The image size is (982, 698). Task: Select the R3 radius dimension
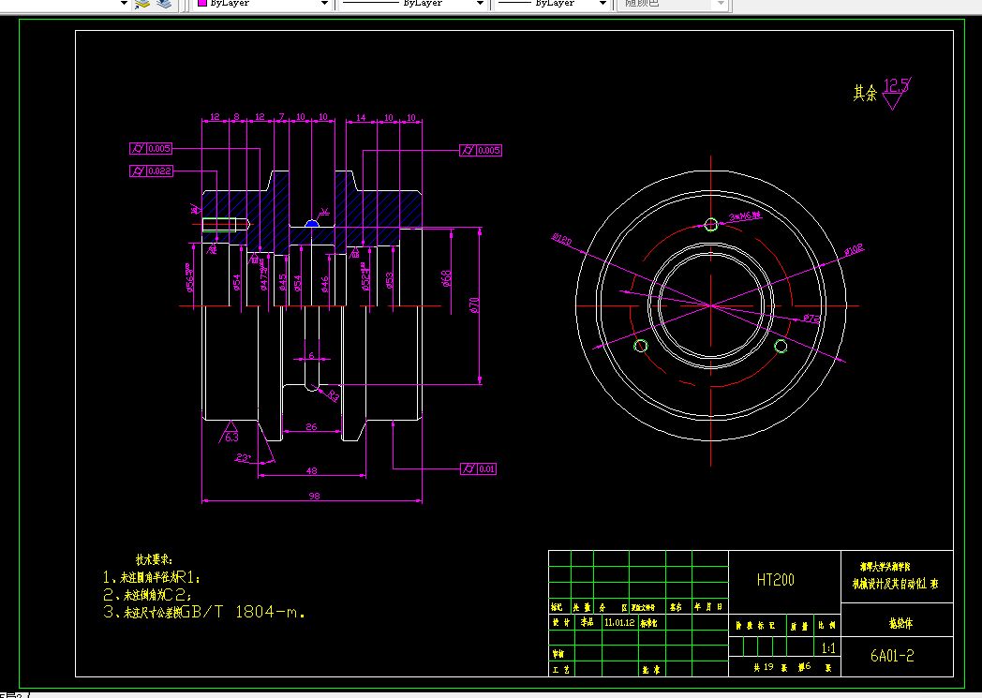coord(333,396)
